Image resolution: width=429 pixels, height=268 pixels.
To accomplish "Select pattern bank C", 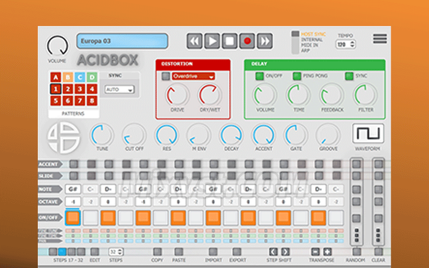I will click(x=80, y=78).
